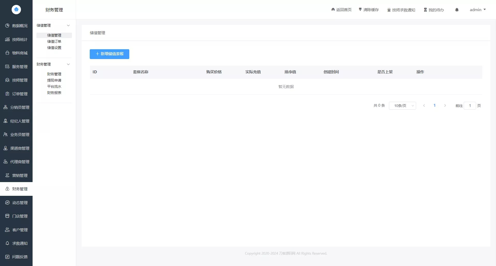This screenshot has width=496, height=266.
Task: Select 提现申请 in finance submenu
Action: point(54,80)
